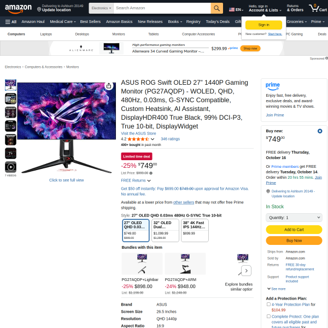This screenshot has width=328, height=328.
Task: Check the Complete Protect plan box
Action: [268, 317]
